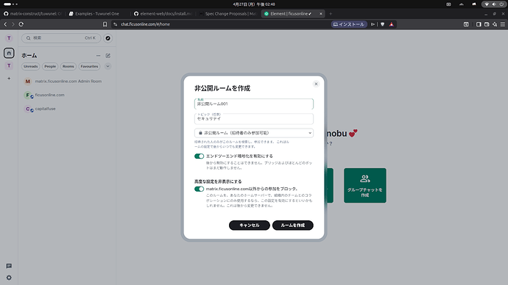The height and width of the screenshot is (285, 508).
Task: Open the home space icon
Action: point(9,53)
